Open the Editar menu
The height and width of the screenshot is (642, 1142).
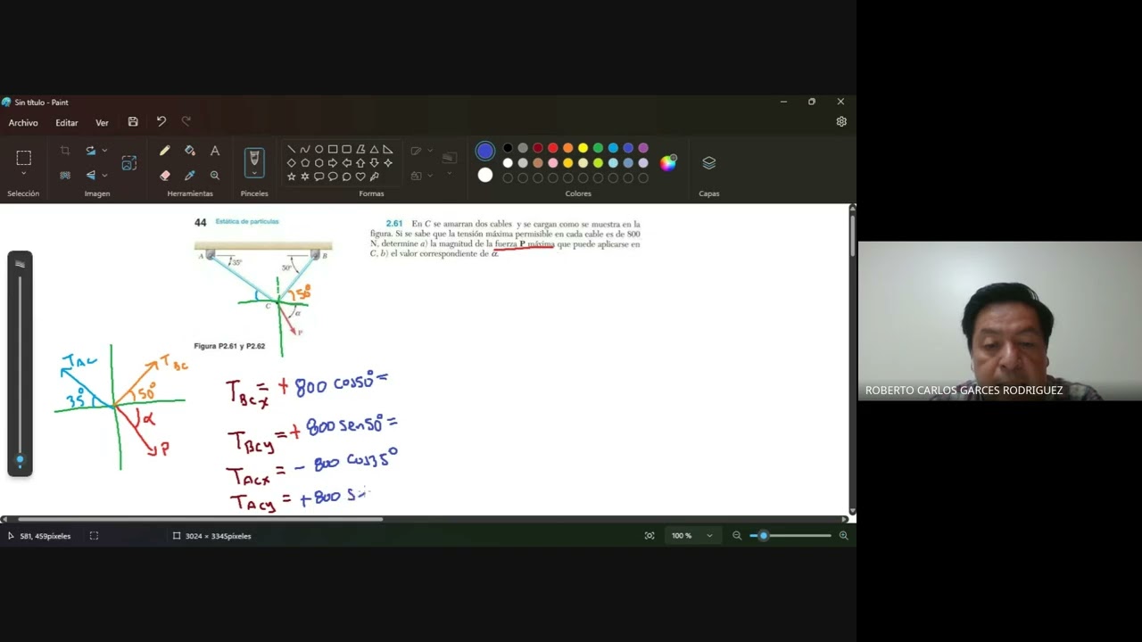67,123
